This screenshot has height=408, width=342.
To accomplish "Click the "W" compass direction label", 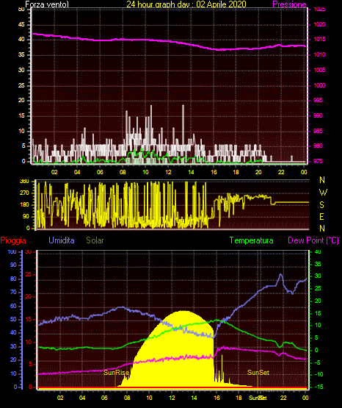I will [x=323, y=193].
